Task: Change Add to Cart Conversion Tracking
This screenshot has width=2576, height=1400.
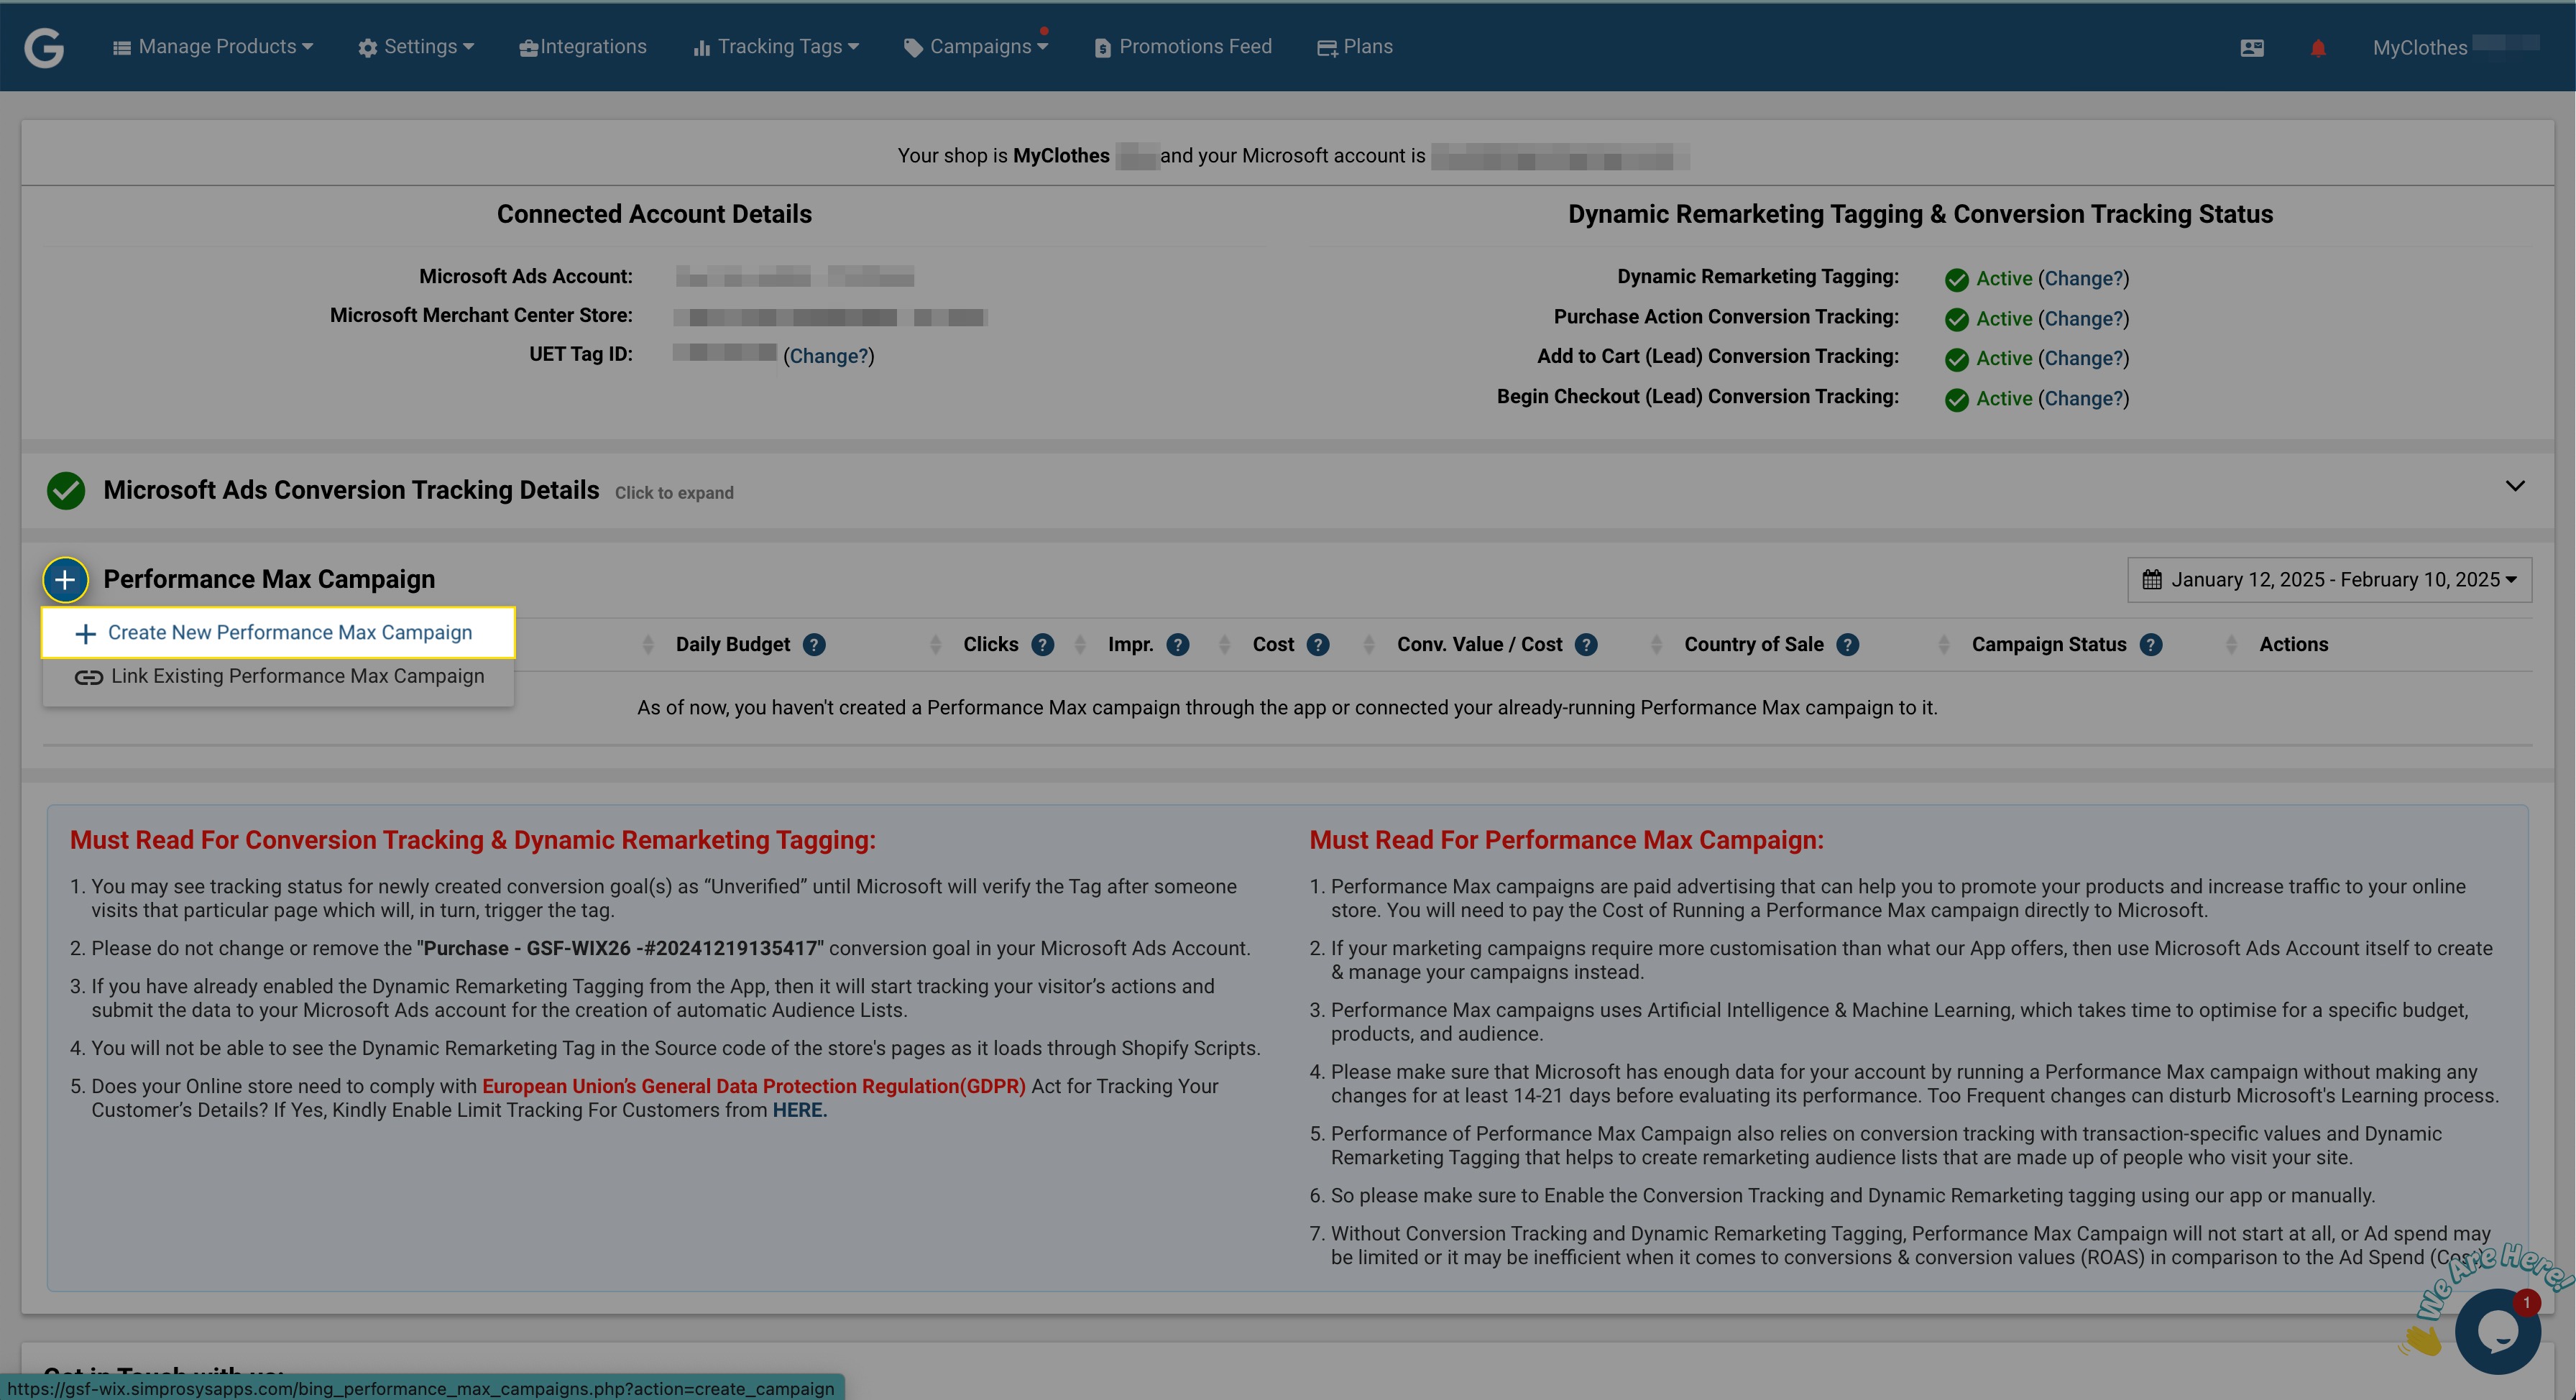Action: click(2083, 358)
